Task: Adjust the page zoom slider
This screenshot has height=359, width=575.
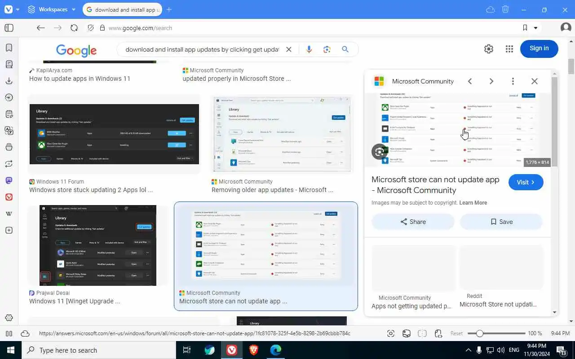Action: coord(496,333)
